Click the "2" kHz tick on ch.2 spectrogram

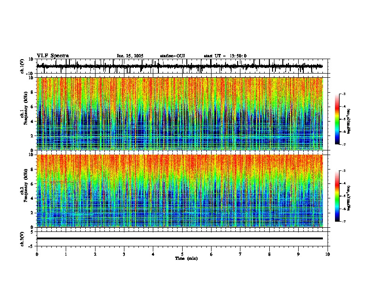(x=33, y=213)
